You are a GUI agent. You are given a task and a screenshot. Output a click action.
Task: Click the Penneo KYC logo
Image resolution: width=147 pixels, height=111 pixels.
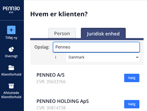(11, 10)
